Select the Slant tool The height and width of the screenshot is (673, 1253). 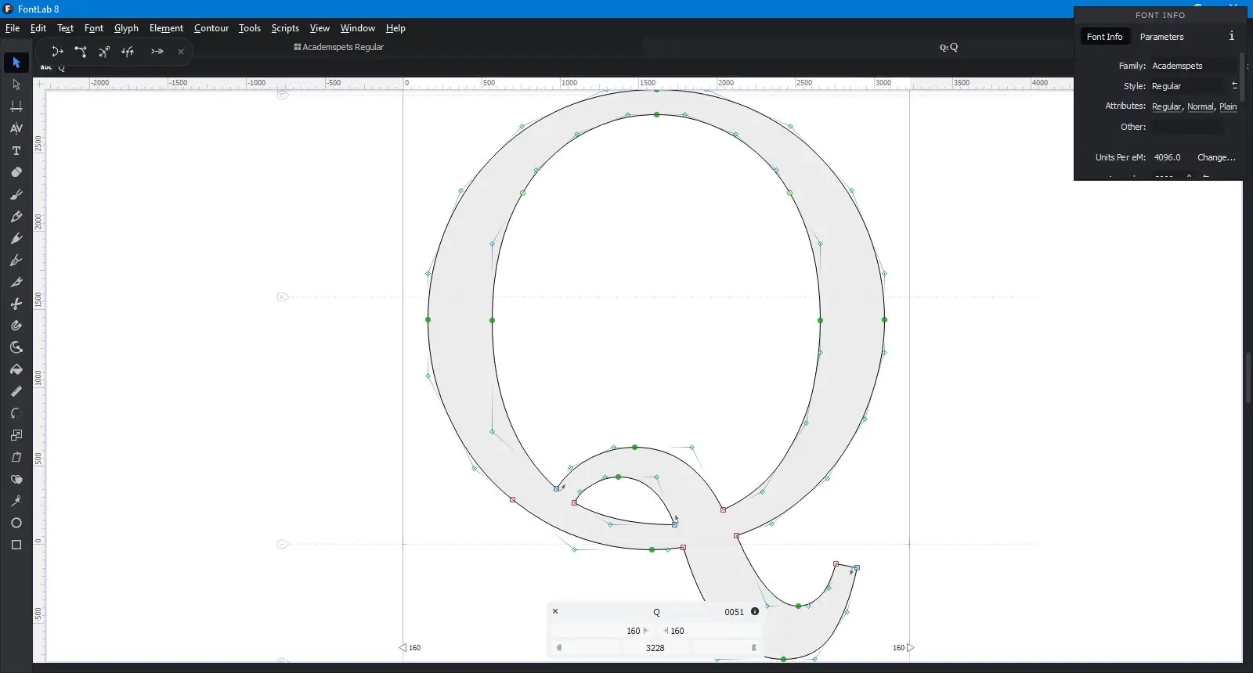click(16, 457)
